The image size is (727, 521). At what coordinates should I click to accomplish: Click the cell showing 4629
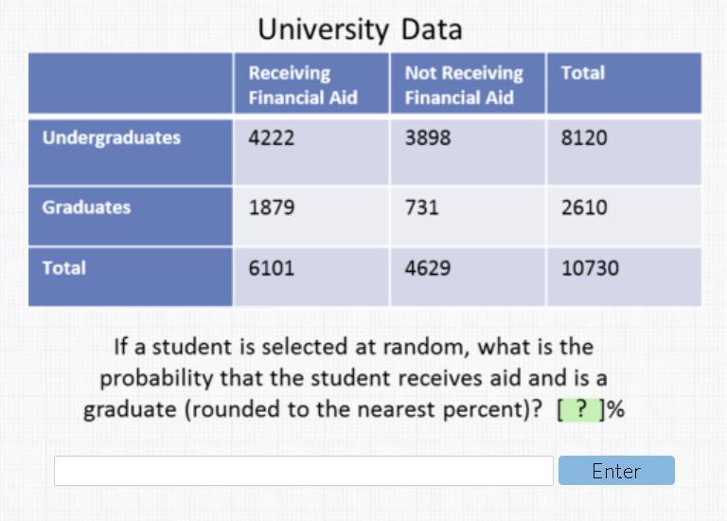click(x=428, y=268)
